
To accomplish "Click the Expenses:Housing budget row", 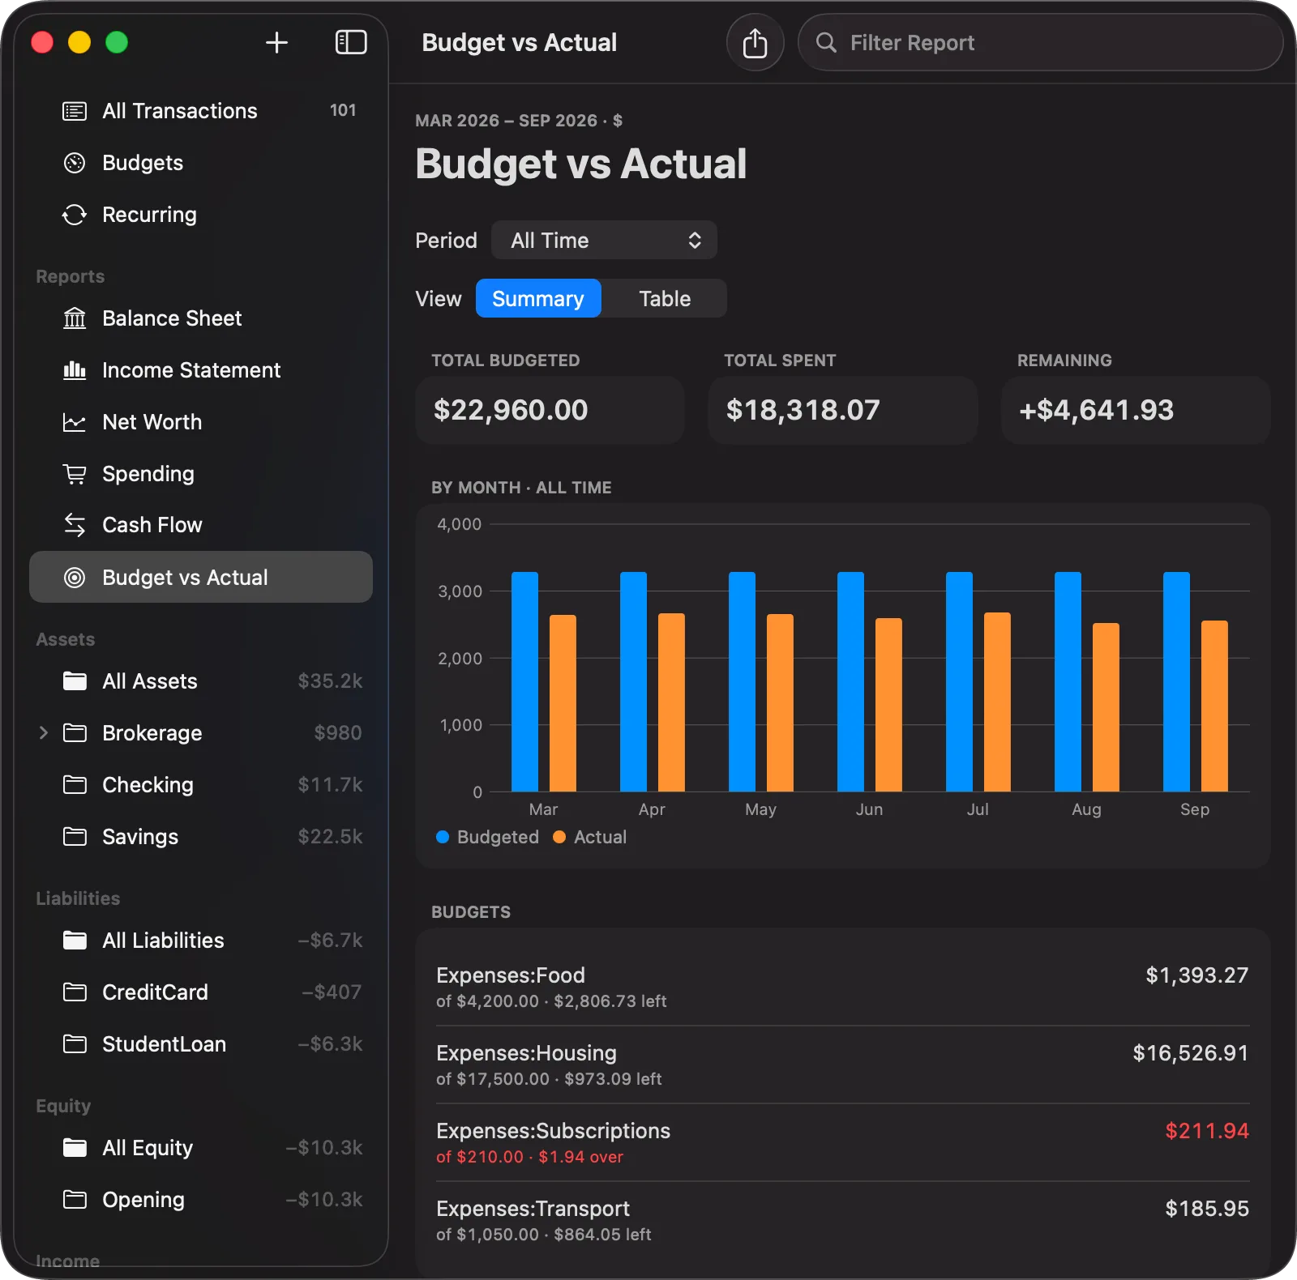I will tap(842, 1065).
